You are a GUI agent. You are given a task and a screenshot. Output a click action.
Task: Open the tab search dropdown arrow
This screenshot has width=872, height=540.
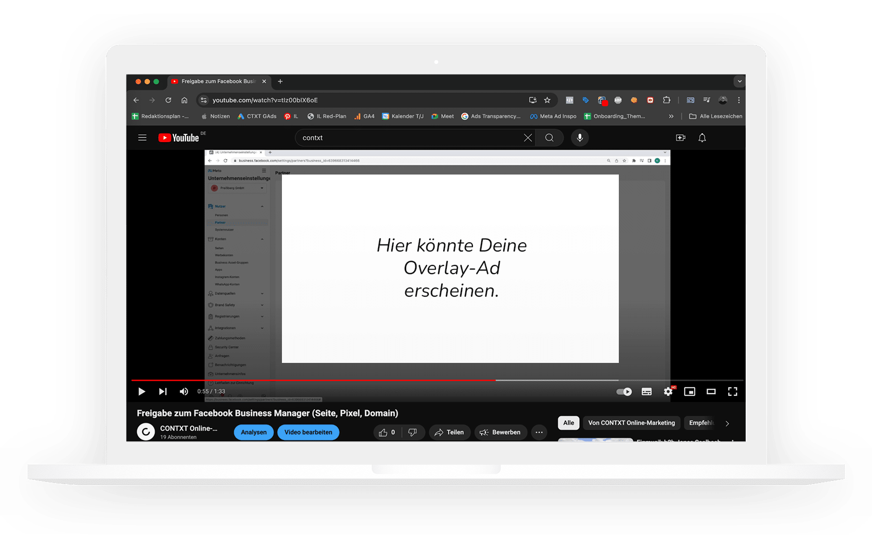(x=740, y=81)
